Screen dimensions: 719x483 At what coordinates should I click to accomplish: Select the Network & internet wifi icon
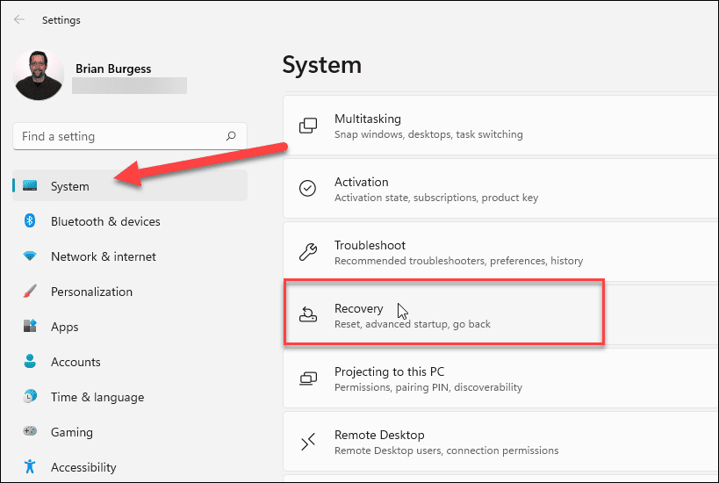pos(30,256)
